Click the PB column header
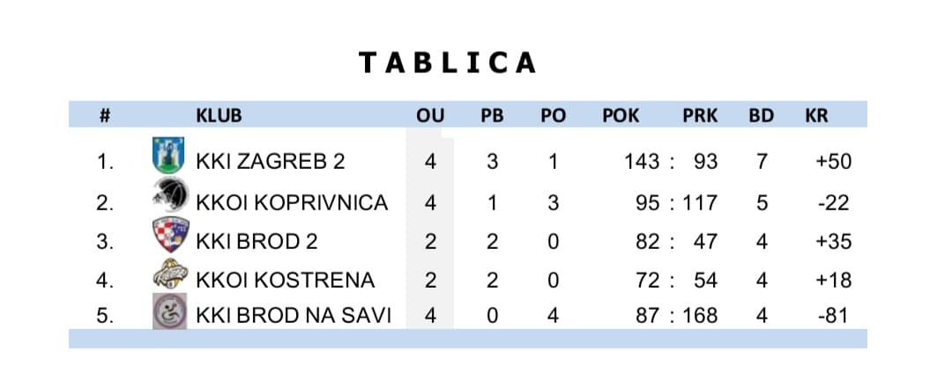Viewport: 952px width, 373px height. coord(492,115)
